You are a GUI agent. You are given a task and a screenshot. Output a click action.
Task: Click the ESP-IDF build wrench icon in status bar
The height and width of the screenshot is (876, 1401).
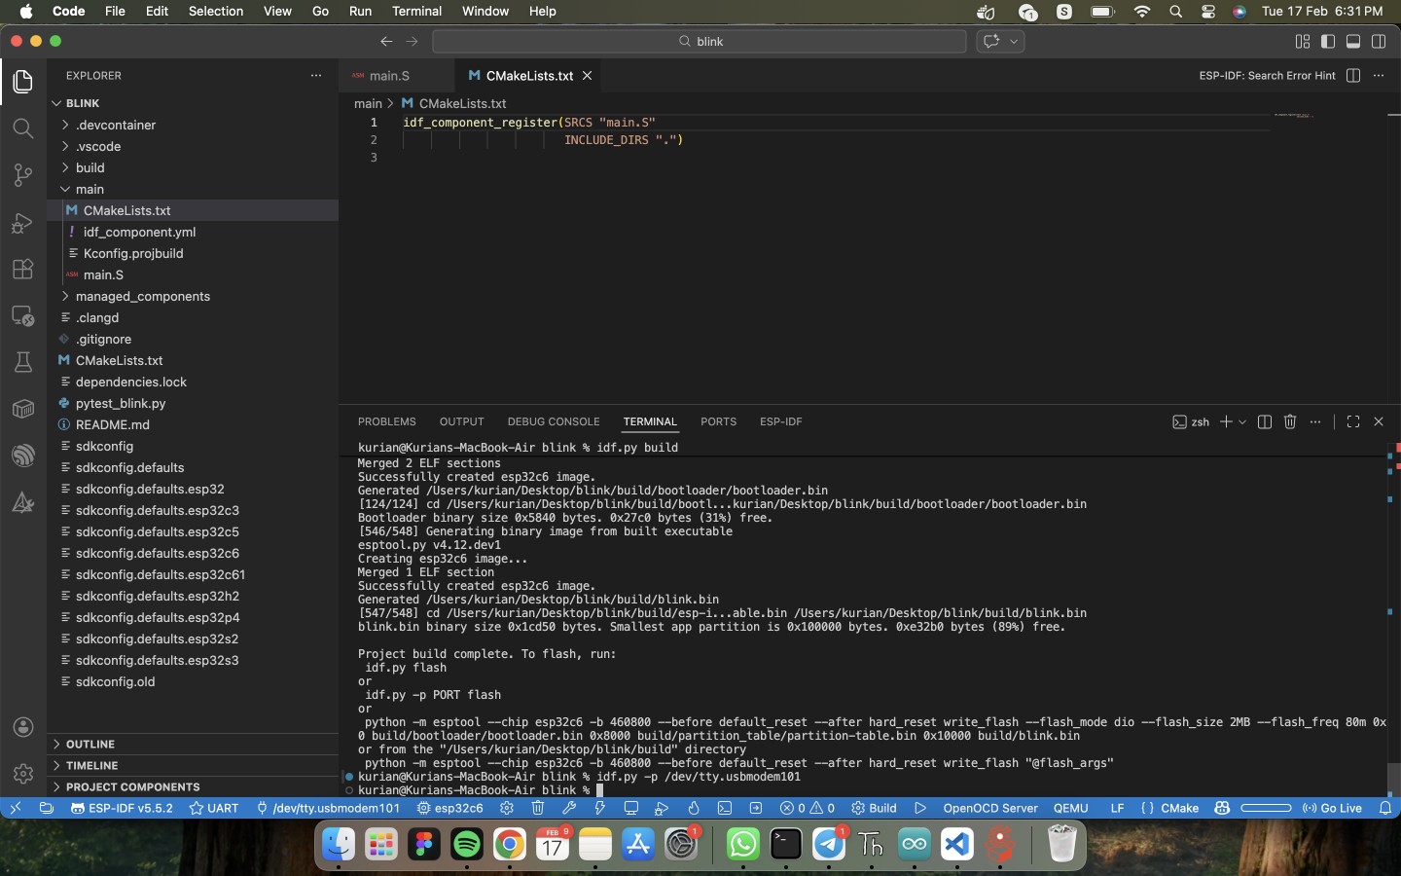click(569, 808)
